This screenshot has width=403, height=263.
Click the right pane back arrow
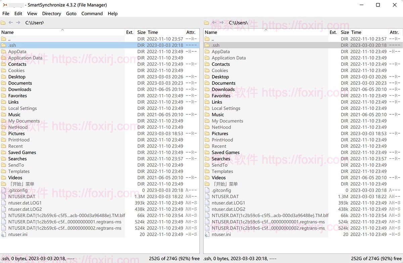[214, 22]
